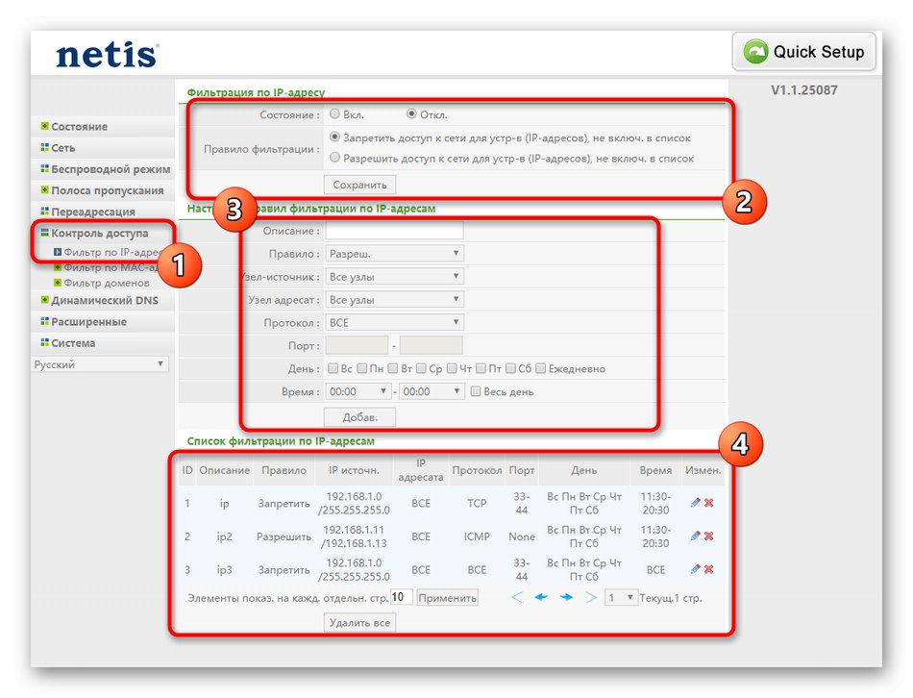Click the edit pencil icon for rule ip2
The height and width of the screenshot is (698, 913).
(695, 536)
